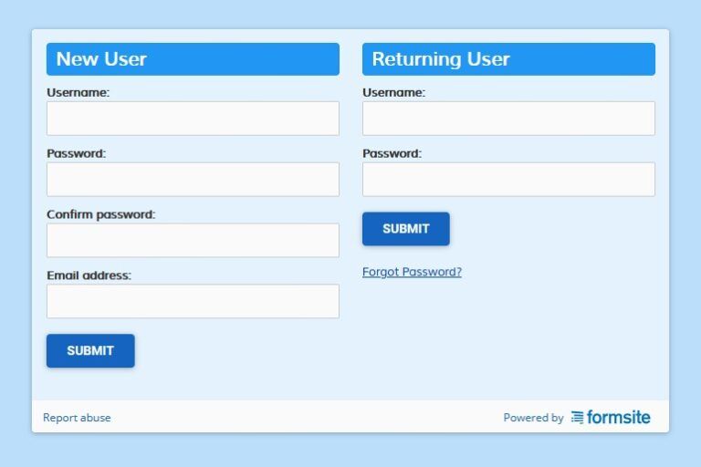The image size is (701, 467).
Task: Click the Report abuse link
Action: coord(77,418)
